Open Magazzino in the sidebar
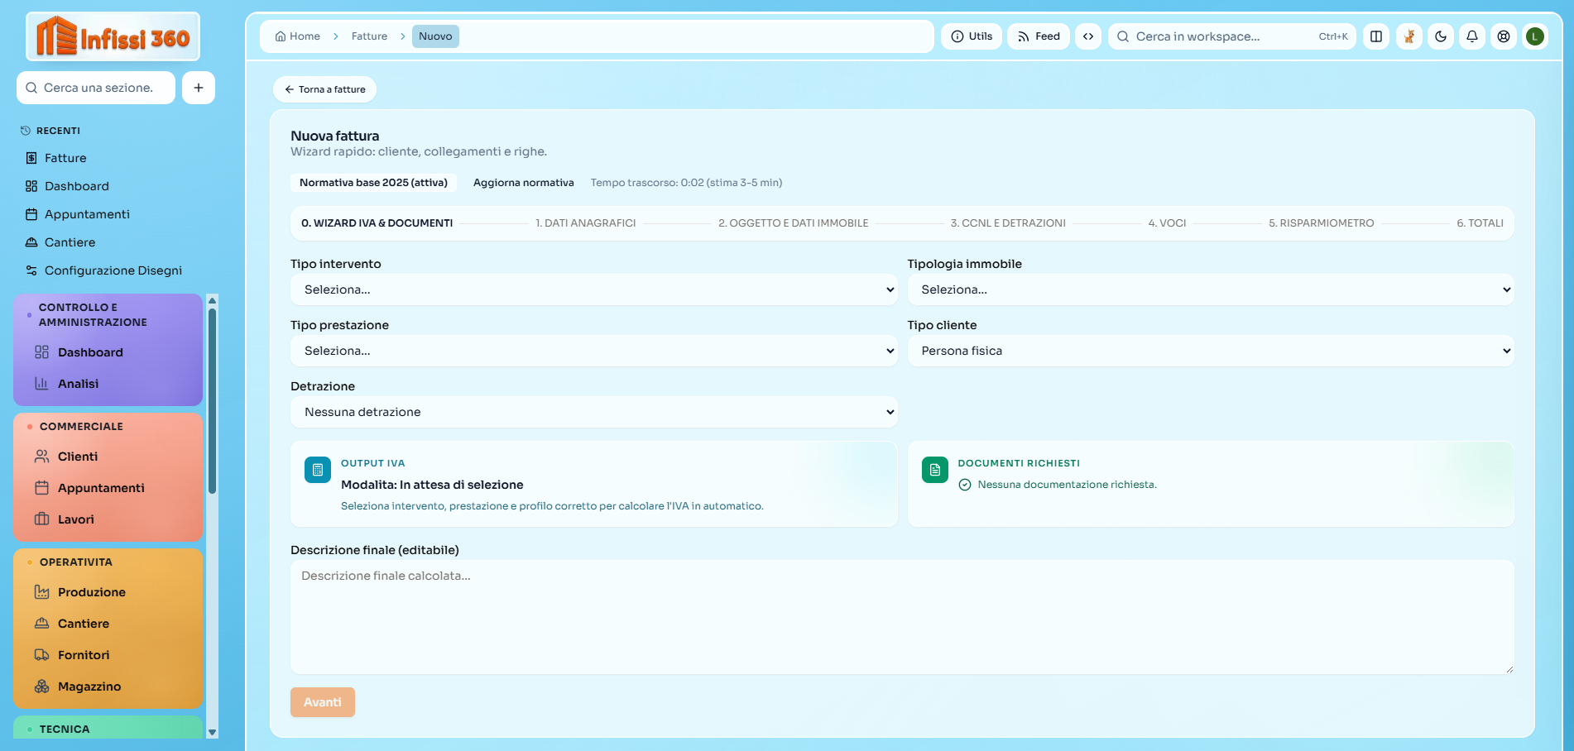Image resolution: width=1574 pixels, height=751 pixels. pos(89,686)
